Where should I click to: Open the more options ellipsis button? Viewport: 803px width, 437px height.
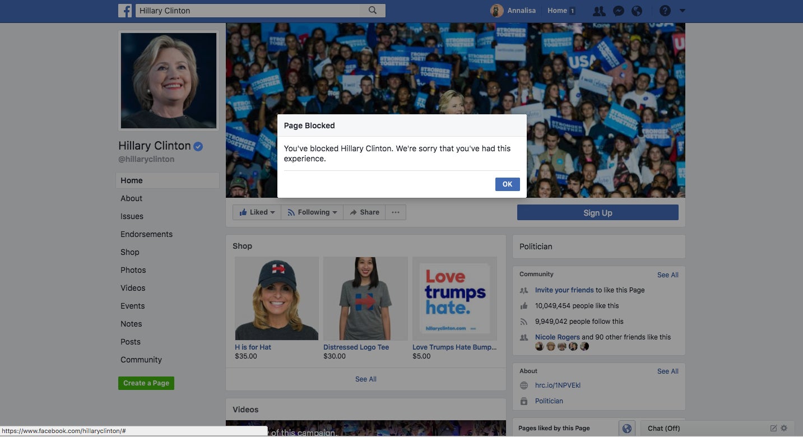tap(396, 212)
